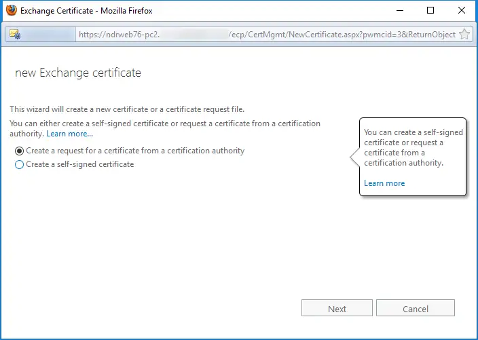Bookmark this page with the star icon
This screenshot has width=478, height=340.
click(464, 34)
